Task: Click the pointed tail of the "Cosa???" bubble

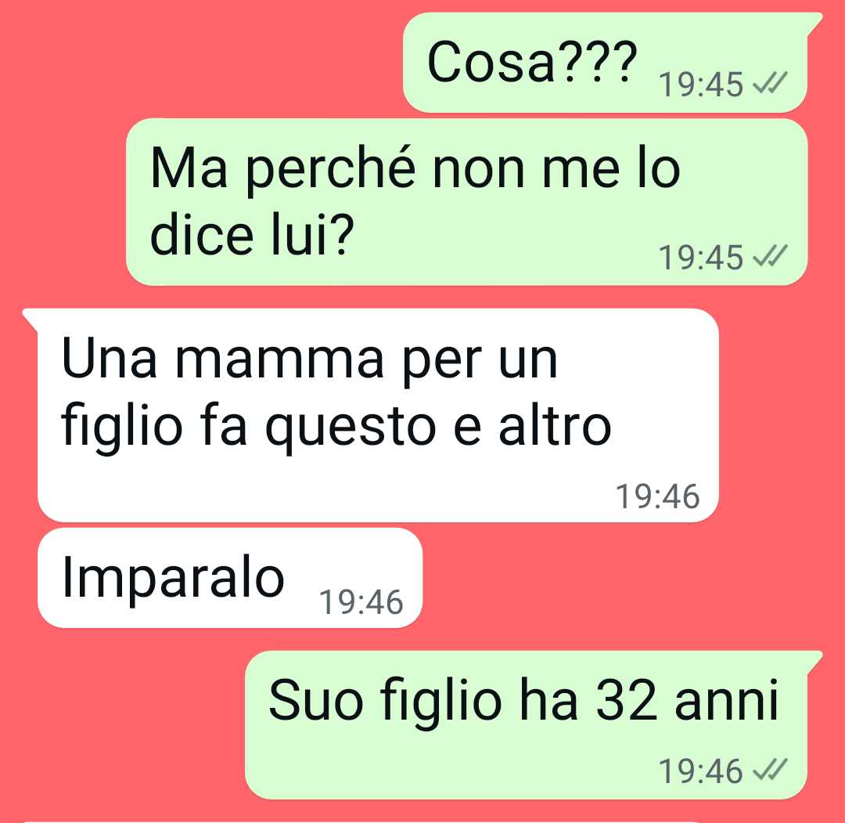Action: pos(814,23)
